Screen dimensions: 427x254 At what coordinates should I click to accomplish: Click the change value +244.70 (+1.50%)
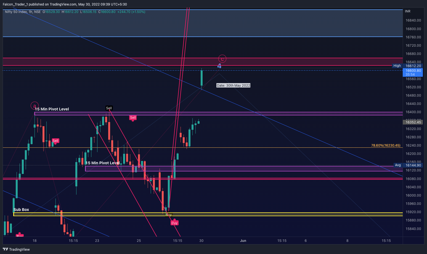(131, 12)
